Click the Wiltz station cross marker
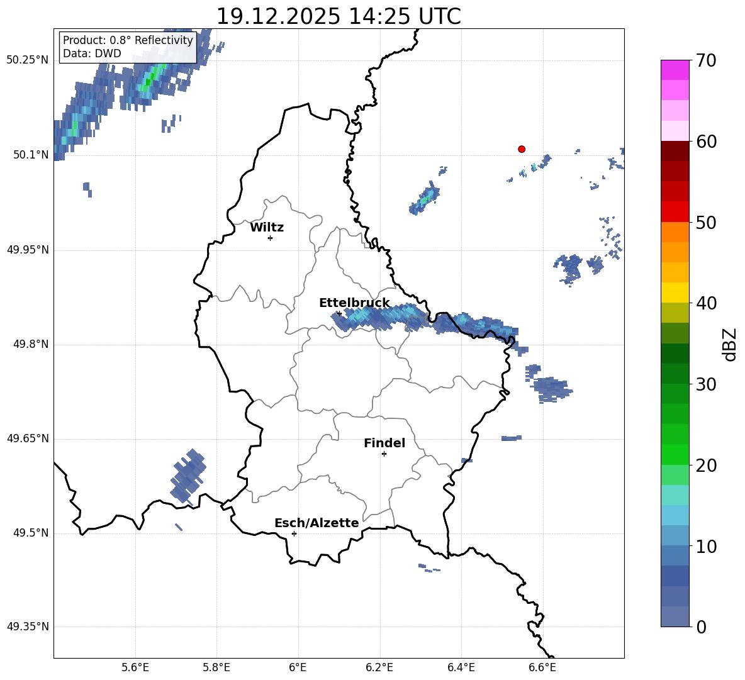745x680 pixels. coord(271,238)
